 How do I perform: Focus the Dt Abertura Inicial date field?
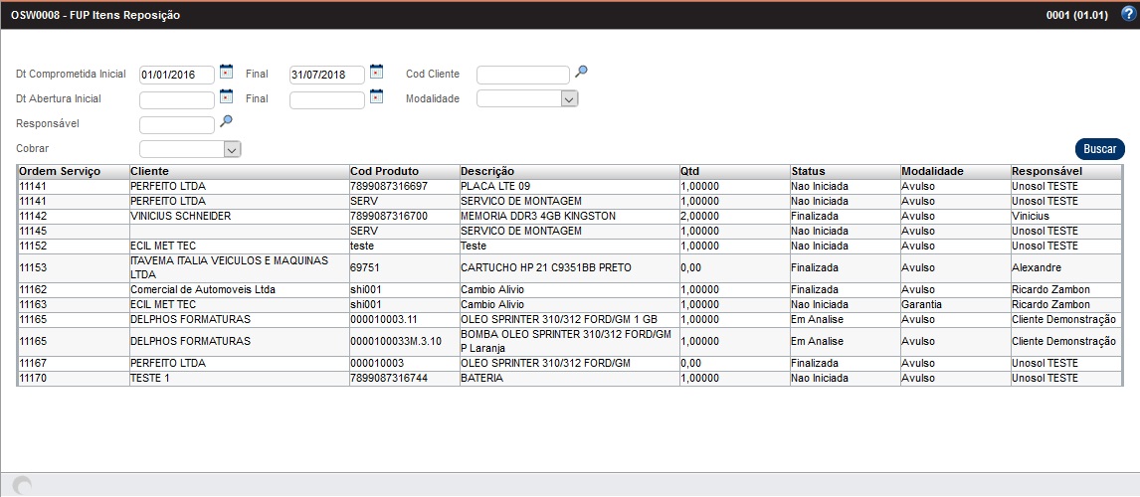176,99
